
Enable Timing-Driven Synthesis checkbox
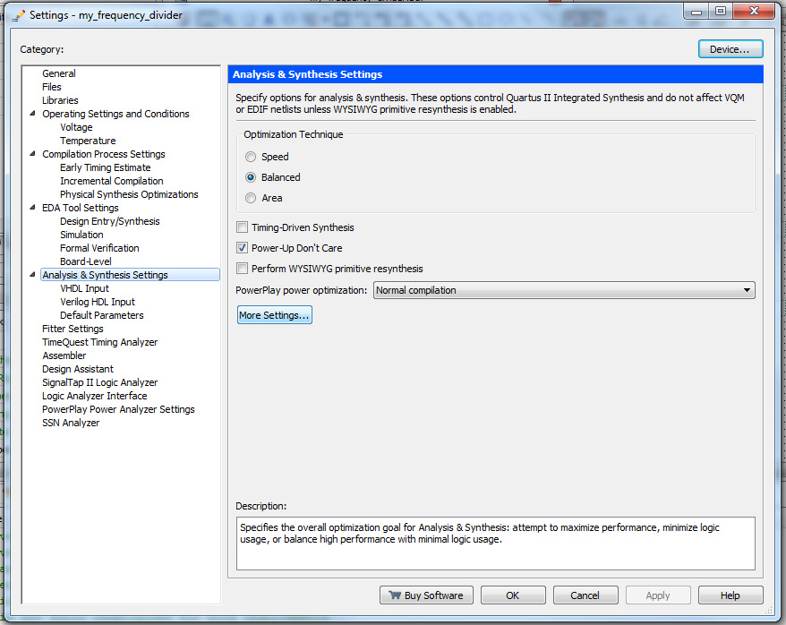point(242,227)
